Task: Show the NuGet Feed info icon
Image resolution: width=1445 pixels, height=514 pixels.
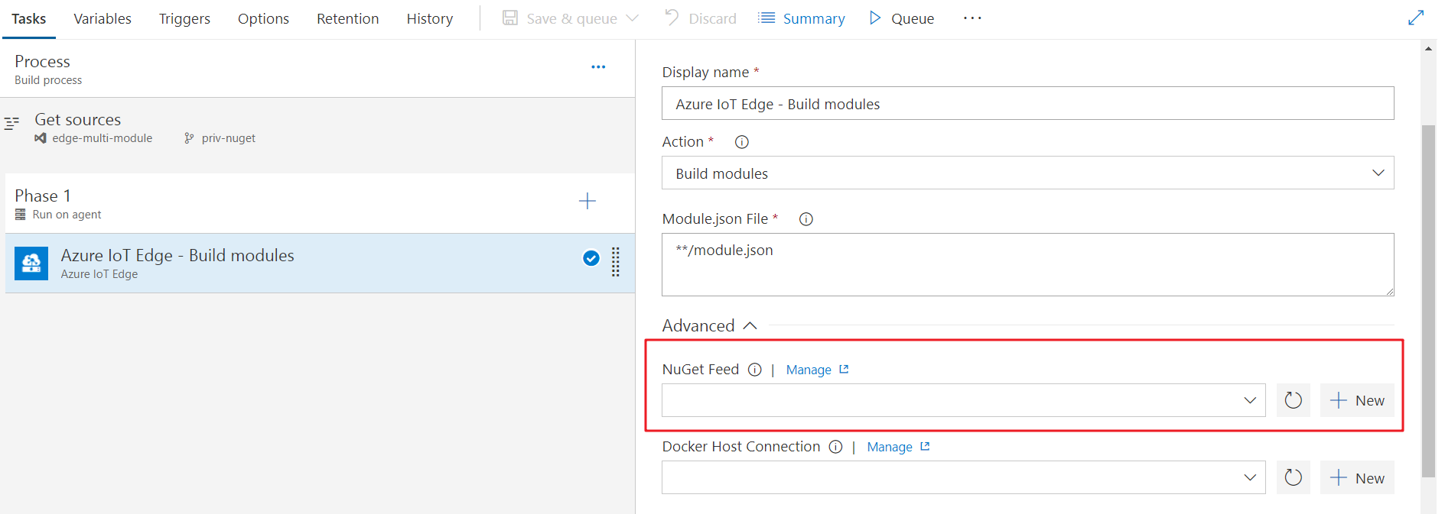Action: (755, 370)
